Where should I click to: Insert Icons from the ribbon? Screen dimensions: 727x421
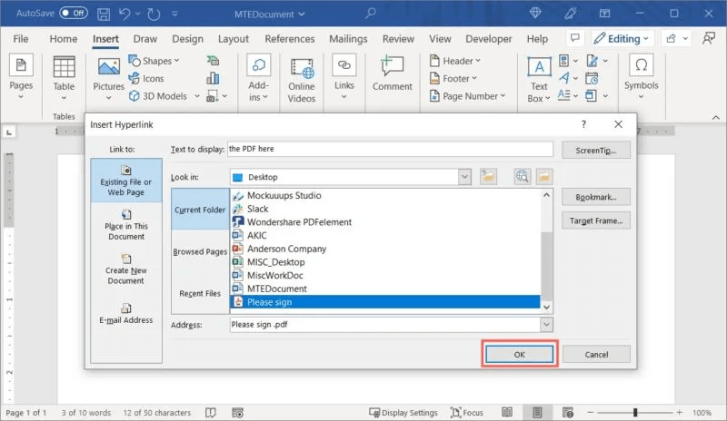pyautogui.click(x=146, y=78)
